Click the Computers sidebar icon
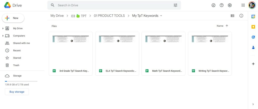Image resolution: width=258 pixels, height=109 pixels. [7, 36]
